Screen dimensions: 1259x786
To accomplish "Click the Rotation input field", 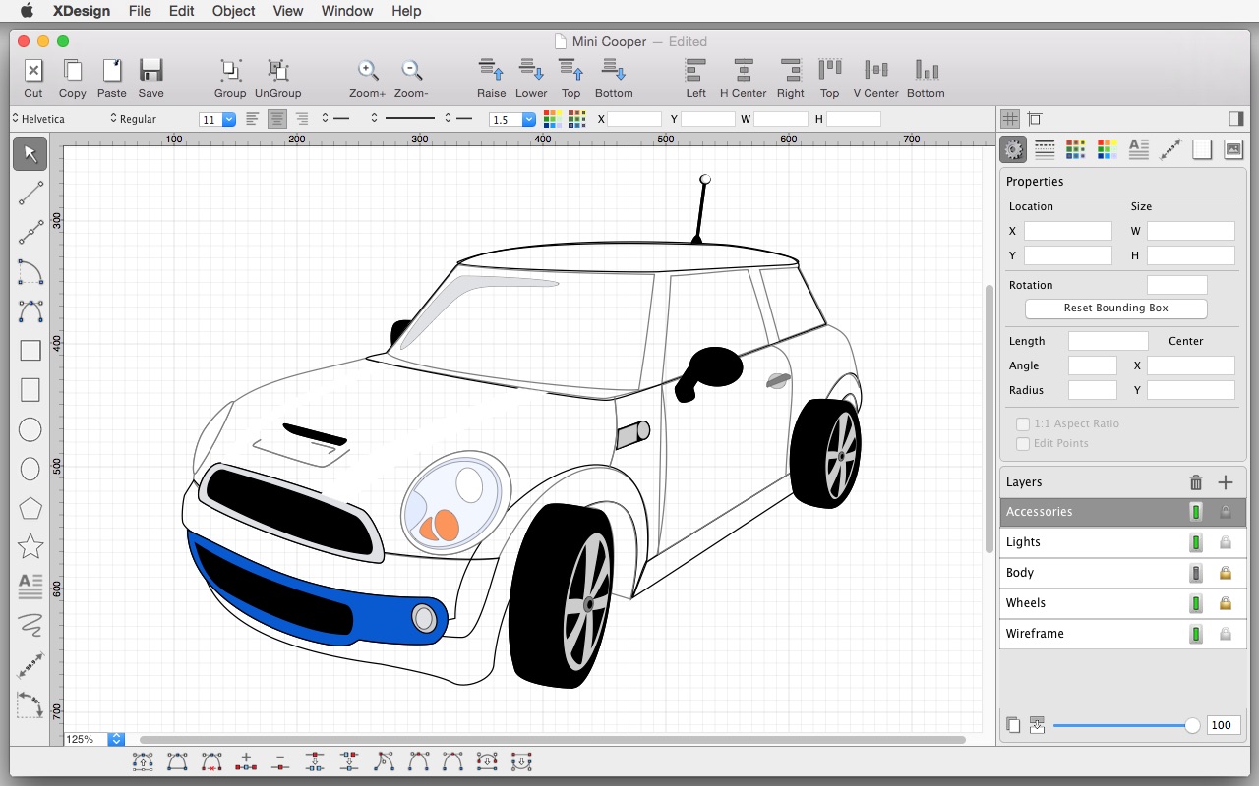I will pos(1176,285).
